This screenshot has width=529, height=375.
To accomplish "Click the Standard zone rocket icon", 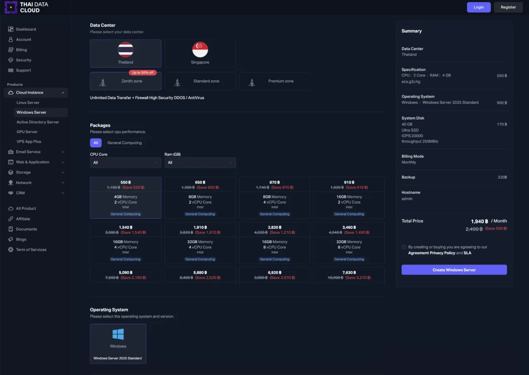I will coord(177,82).
